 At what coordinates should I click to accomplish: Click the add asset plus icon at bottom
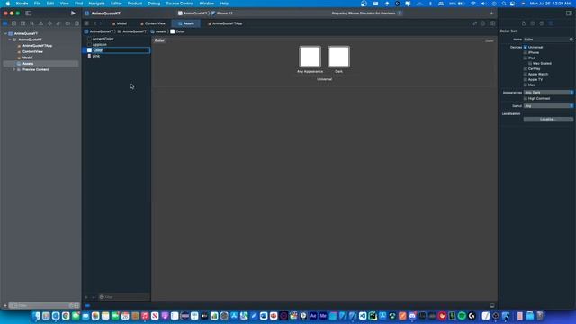coord(86,297)
